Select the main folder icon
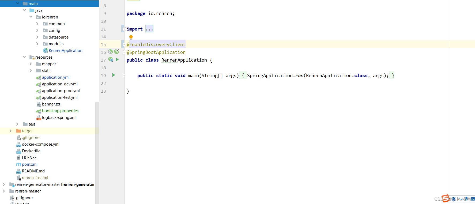The height and width of the screenshot is (204, 475). 25,3
